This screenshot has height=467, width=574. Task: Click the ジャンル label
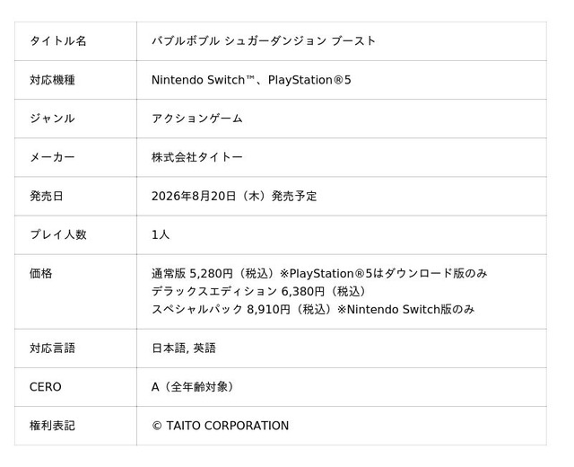point(52,119)
